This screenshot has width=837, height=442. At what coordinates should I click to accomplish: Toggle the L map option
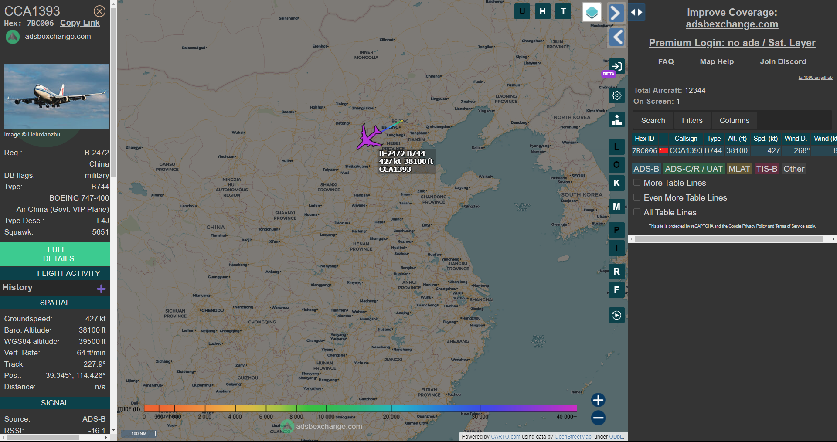[616, 147]
